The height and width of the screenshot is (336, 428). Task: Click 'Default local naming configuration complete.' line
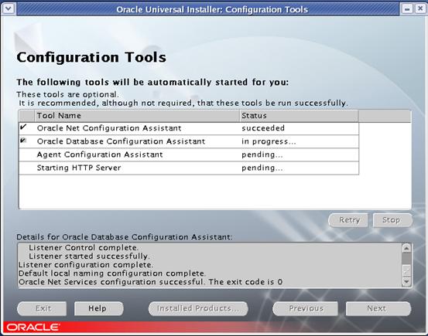pos(112,273)
